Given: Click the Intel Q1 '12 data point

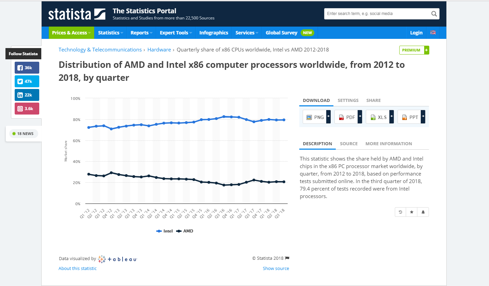Looking at the screenshot, I should pyautogui.click(x=89, y=127).
